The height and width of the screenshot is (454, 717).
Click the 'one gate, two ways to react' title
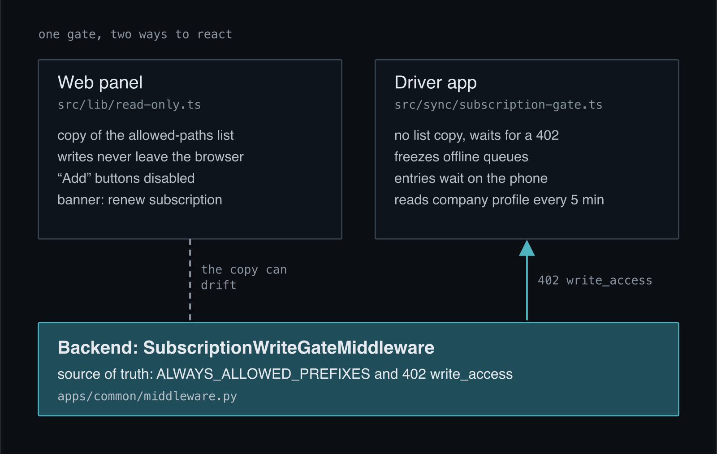tap(135, 35)
